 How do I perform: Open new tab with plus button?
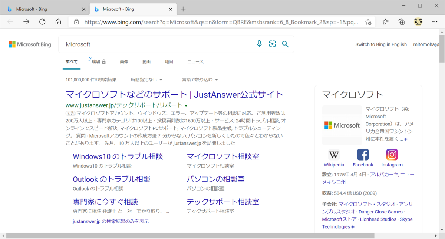(x=183, y=9)
